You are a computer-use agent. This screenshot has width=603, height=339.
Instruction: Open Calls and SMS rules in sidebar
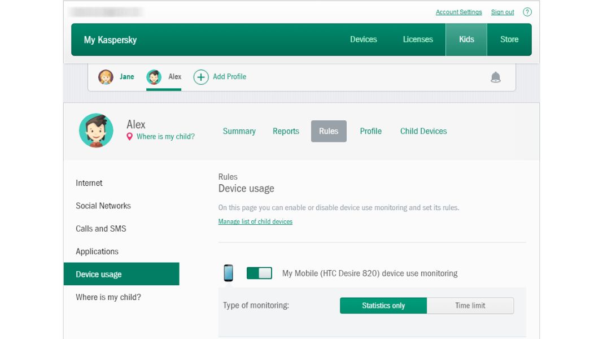tap(101, 229)
